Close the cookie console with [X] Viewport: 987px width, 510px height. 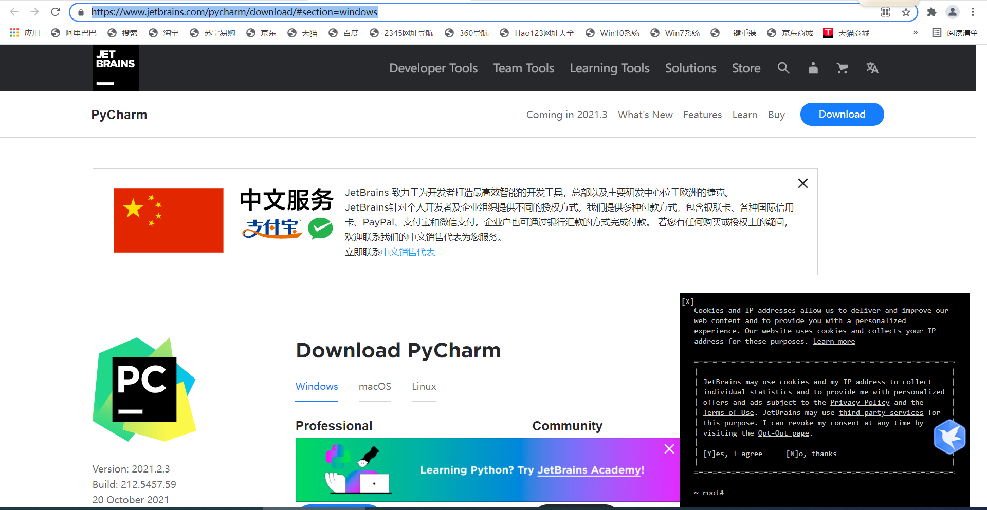coord(688,301)
